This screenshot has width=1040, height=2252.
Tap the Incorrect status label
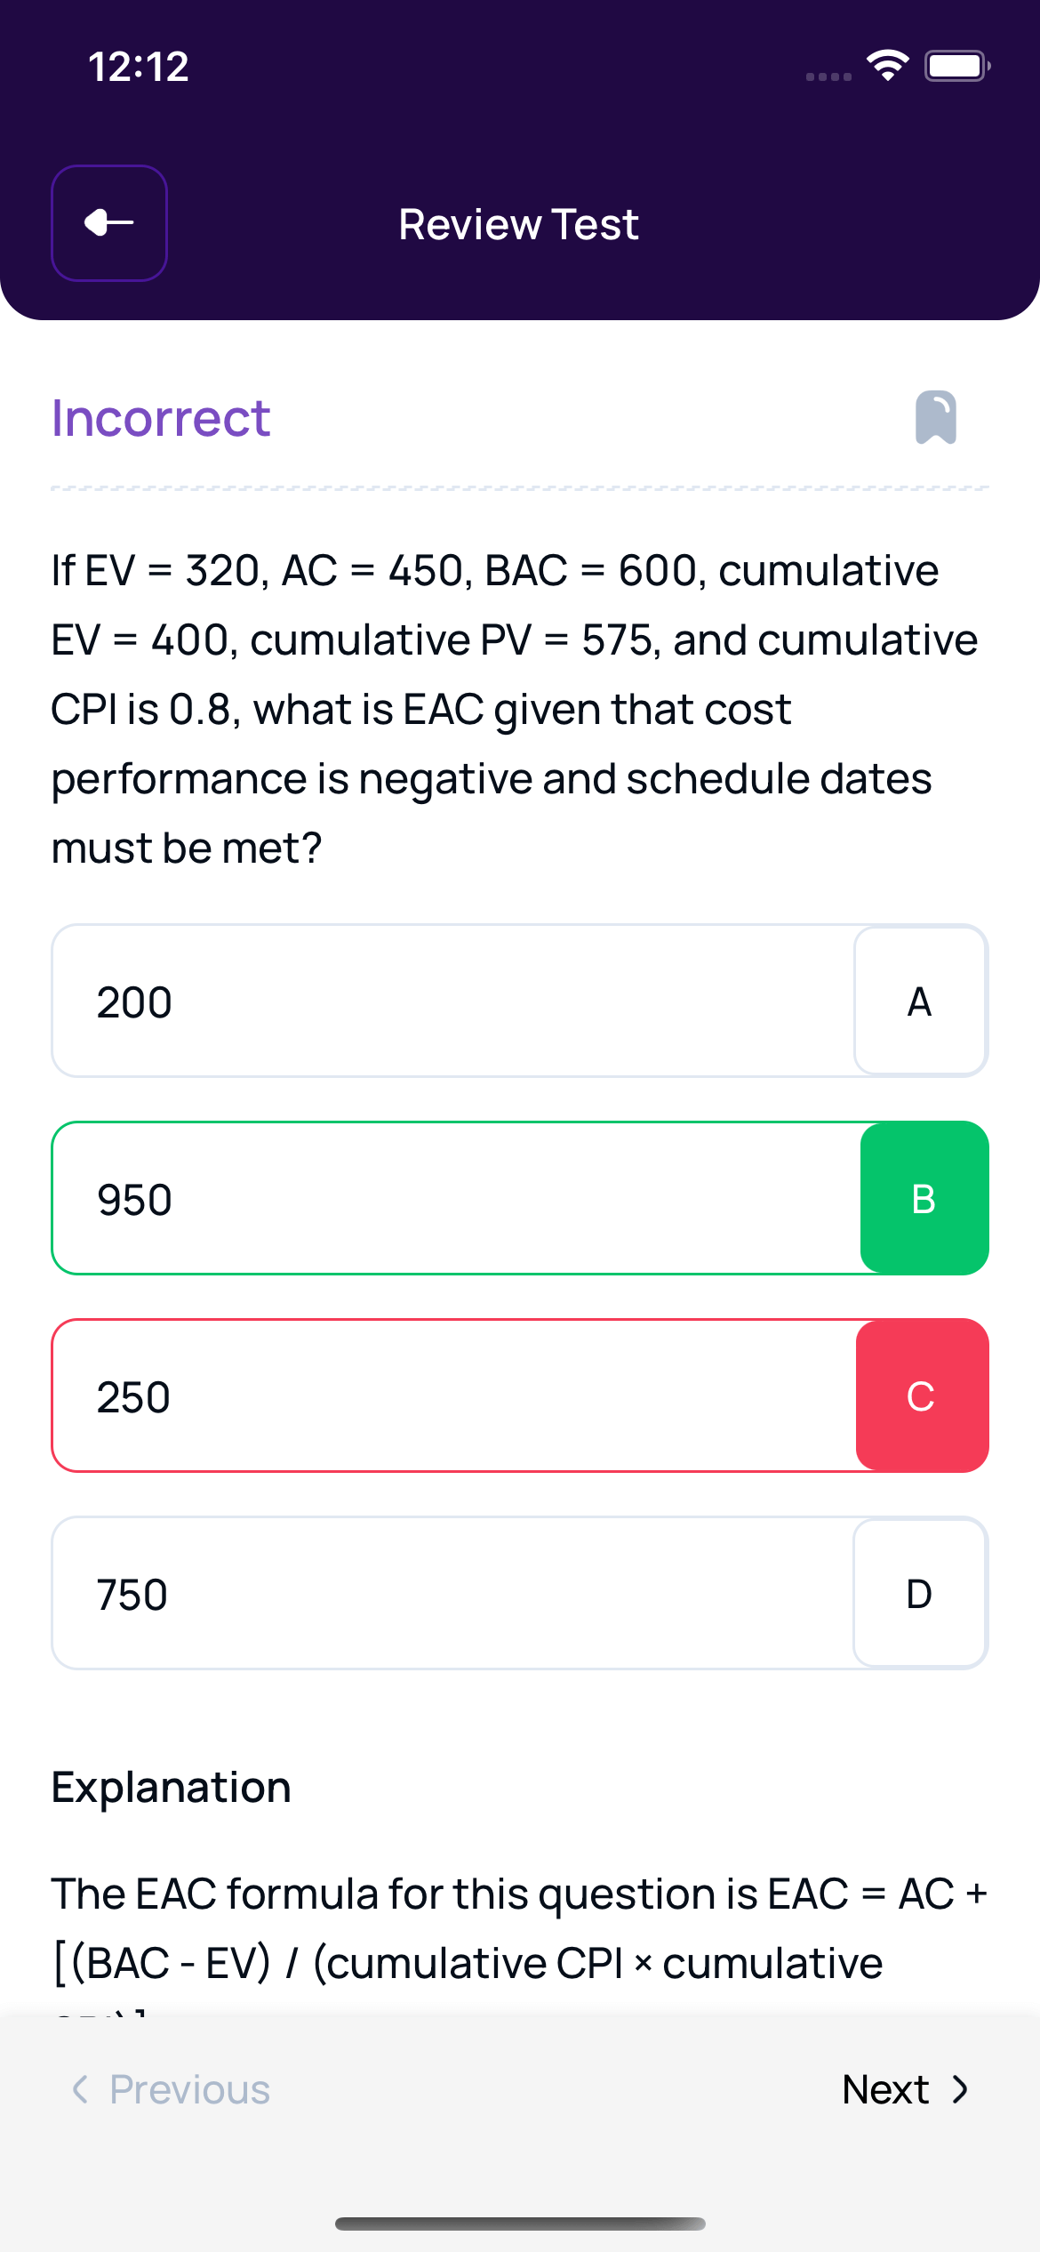point(160,417)
